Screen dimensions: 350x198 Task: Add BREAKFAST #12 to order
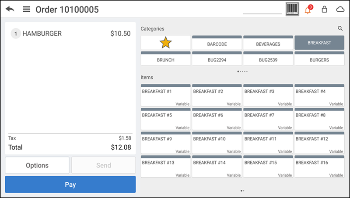319,143
